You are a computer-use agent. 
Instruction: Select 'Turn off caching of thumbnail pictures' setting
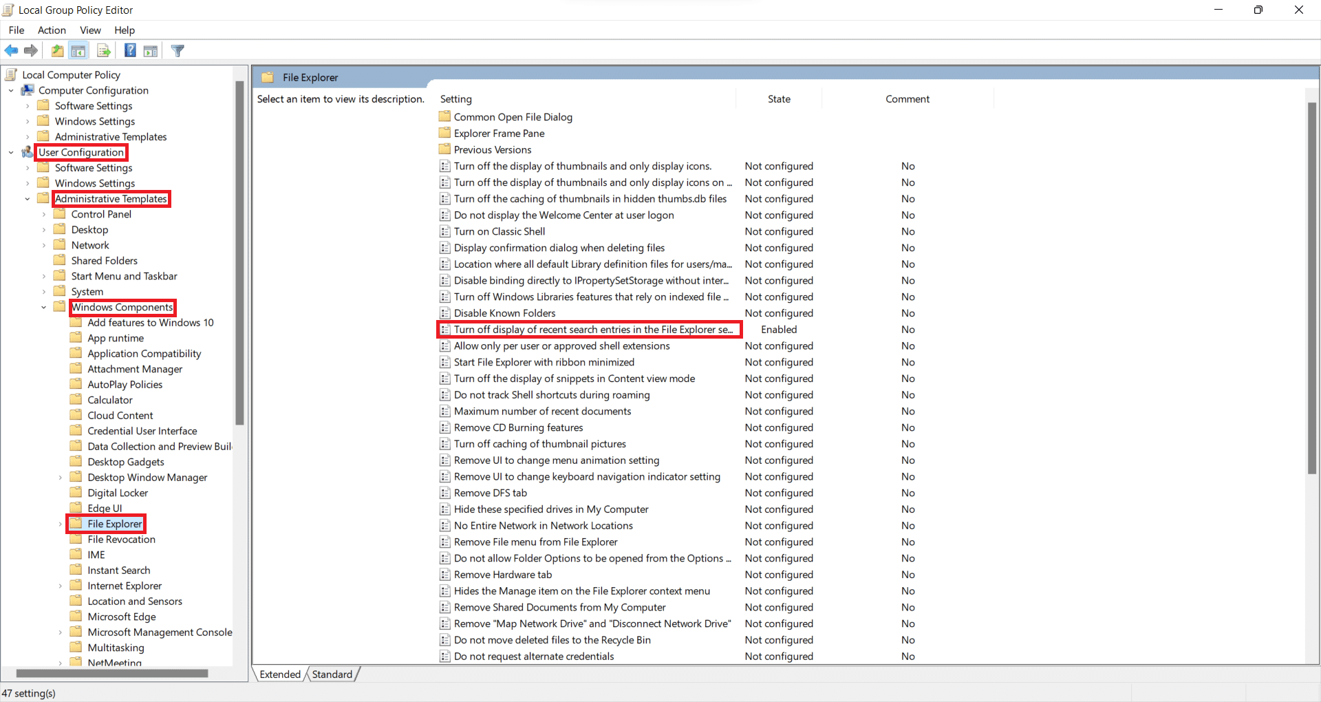(x=540, y=444)
